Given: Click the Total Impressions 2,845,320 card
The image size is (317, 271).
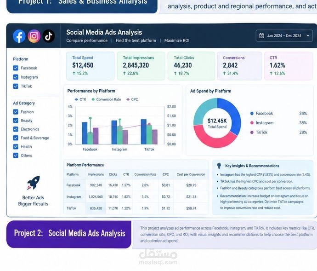Looking at the screenshot, I should [x=141, y=66].
